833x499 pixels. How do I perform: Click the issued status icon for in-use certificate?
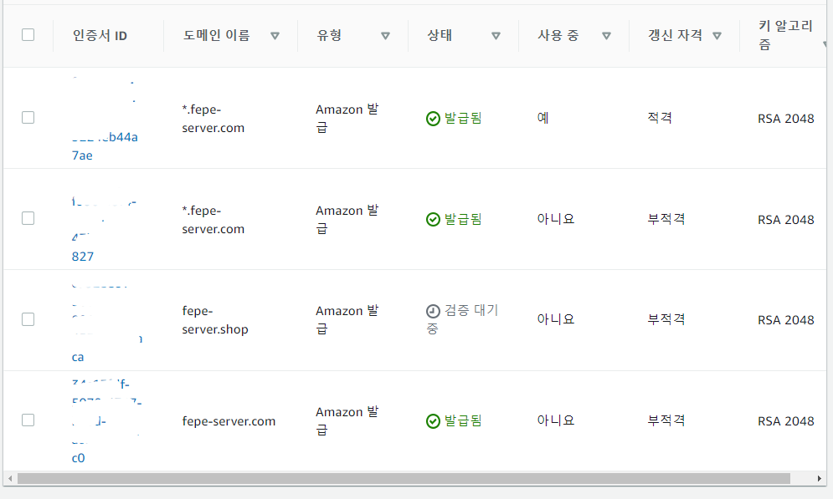coord(433,118)
